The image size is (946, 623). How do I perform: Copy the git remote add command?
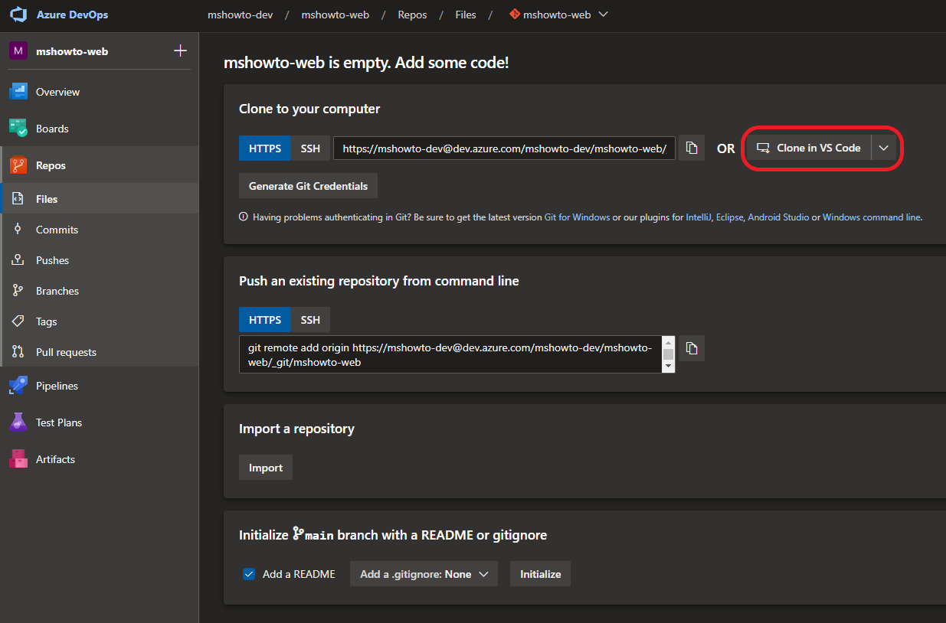692,348
